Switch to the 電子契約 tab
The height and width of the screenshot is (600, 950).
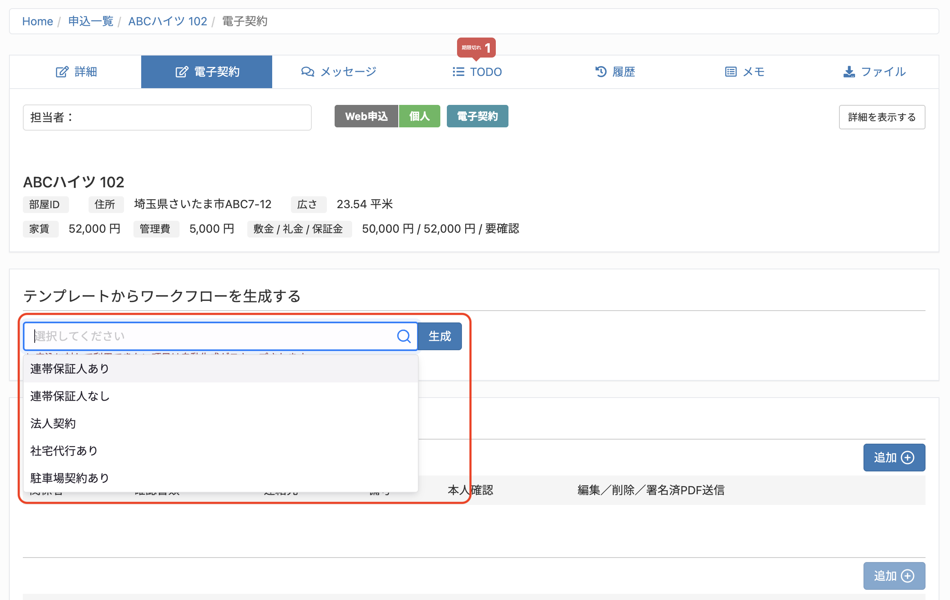[x=207, y=72]
